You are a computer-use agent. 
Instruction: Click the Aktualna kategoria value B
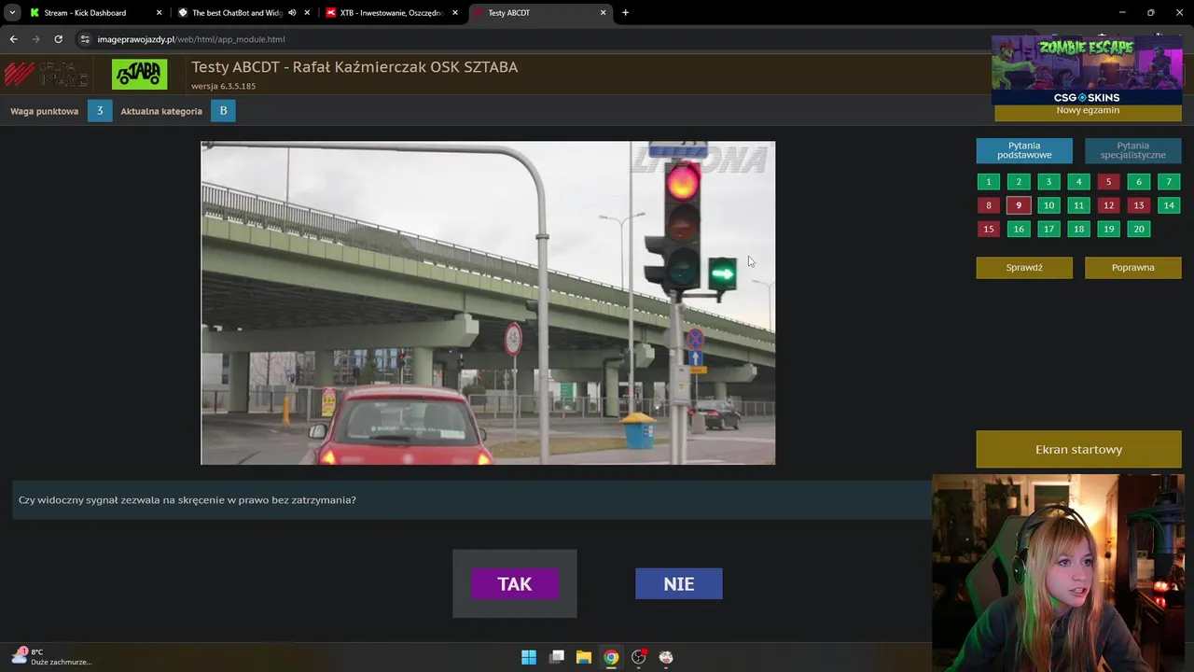[x=223, y=111]
